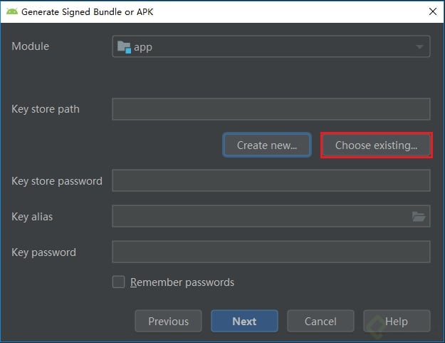
Task: Click the Choose existing... button
Action: point(376,145)
